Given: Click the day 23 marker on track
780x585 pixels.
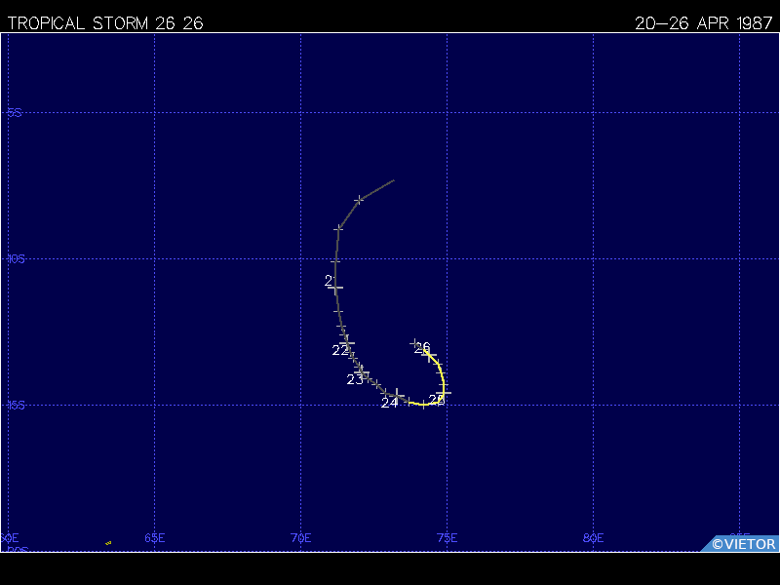Looking at the screenshot, I should (362, 373).
